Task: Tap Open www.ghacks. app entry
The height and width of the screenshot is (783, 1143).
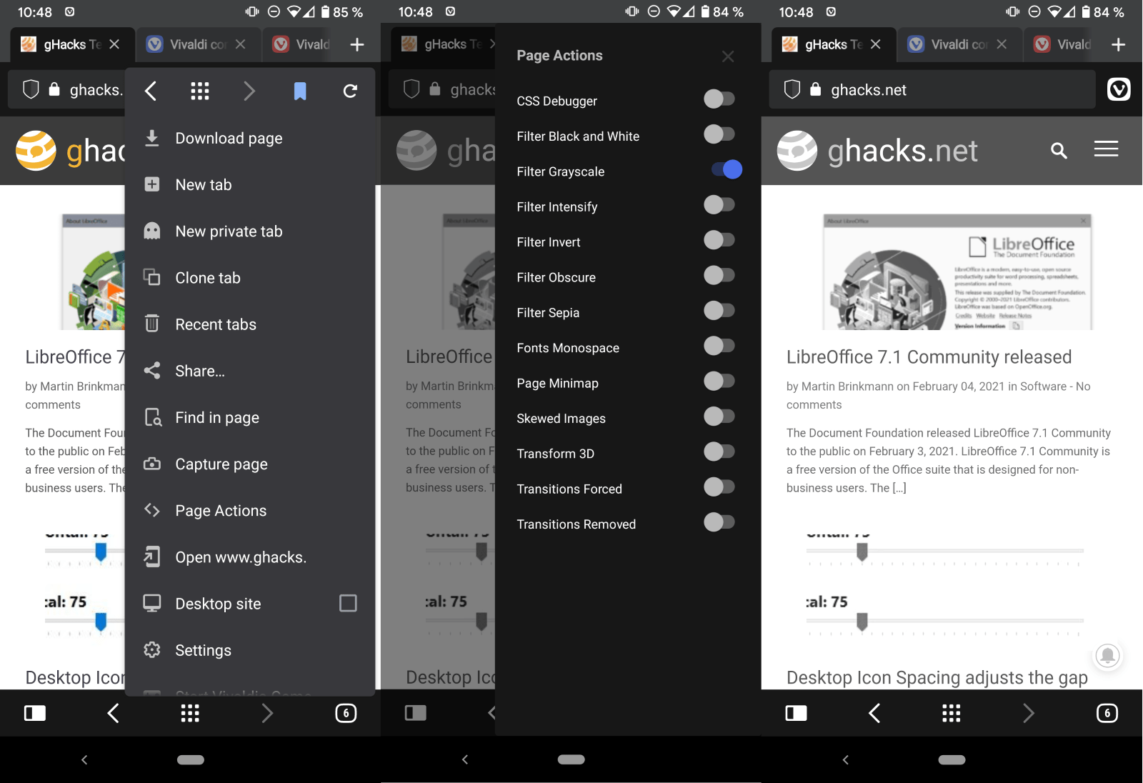Action: (x=250, y=557)
